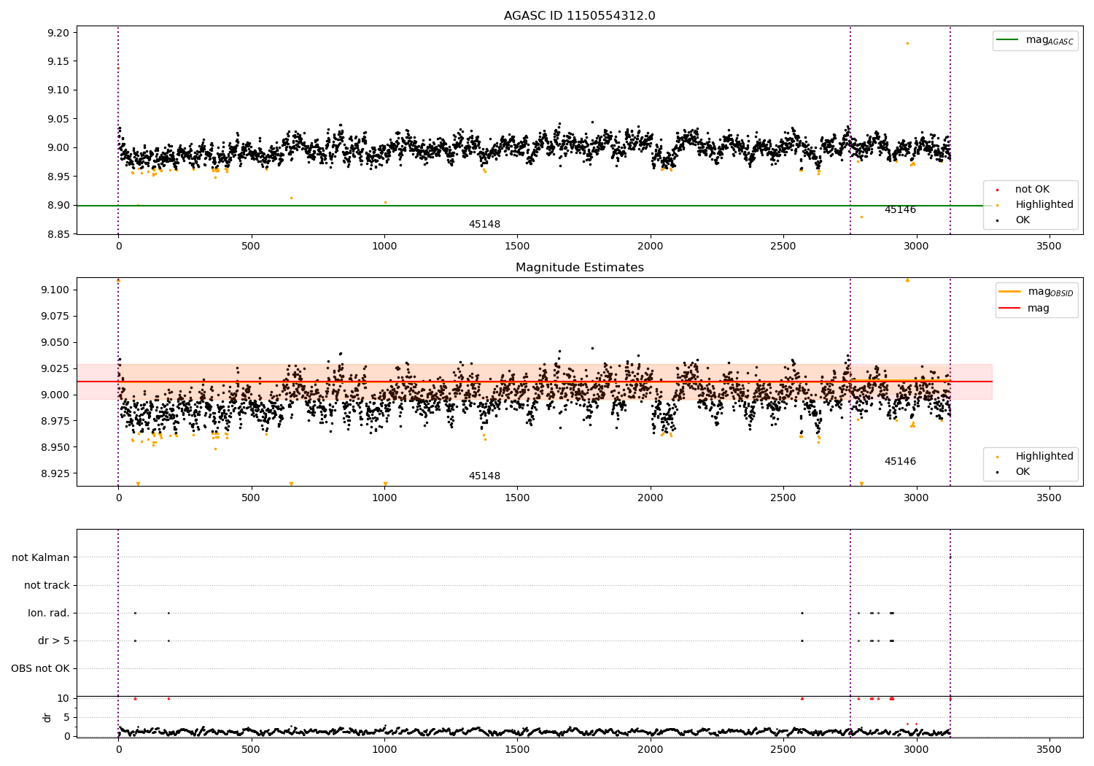Click the 'not track' row label
The image size is (1094, 766).
pyautogui.click(x=47, y=585)
